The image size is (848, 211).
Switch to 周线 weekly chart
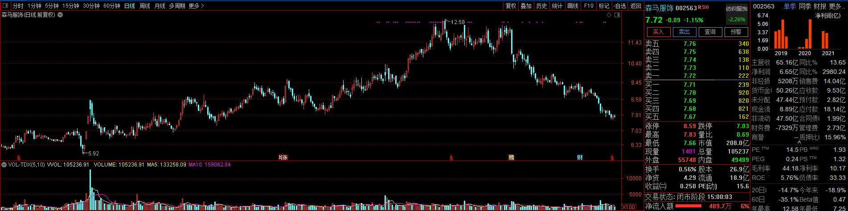click(145, 6)
